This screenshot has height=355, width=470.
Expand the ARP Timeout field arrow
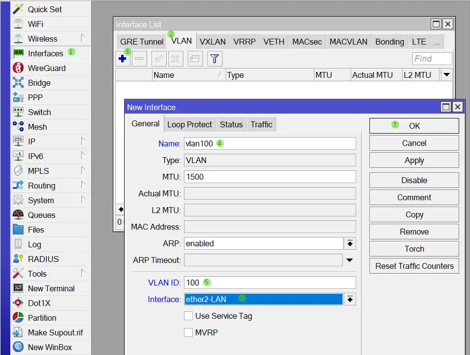[x=350, y=260]
